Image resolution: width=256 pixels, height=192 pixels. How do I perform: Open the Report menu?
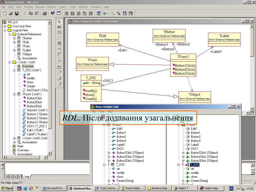tap(51, 7)
